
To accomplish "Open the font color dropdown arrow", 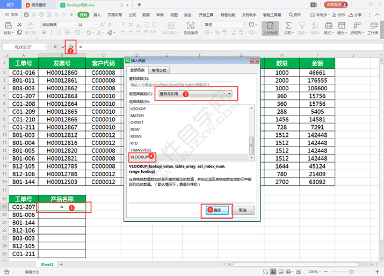I will [103, 32].
